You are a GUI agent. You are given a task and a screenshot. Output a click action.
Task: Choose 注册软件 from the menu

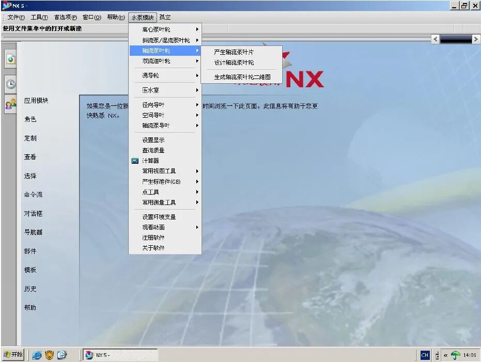165,238
